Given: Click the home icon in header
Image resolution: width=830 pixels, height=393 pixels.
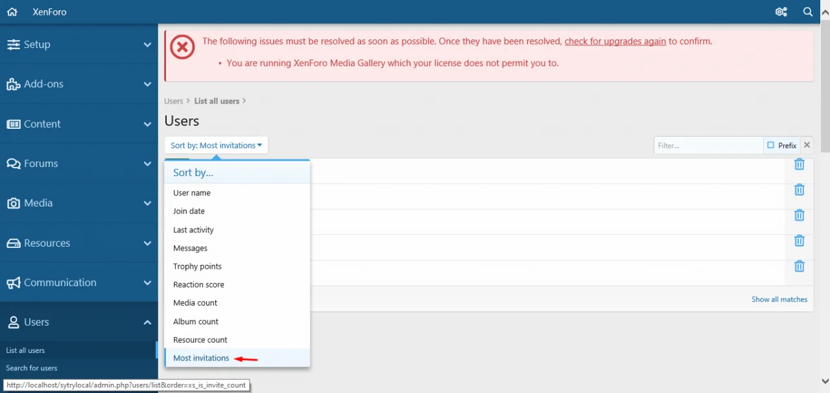Looking at the screenshot, I should 12,12.
